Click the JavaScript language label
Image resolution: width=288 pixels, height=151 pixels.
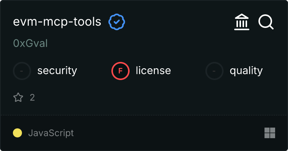(51, 133)
